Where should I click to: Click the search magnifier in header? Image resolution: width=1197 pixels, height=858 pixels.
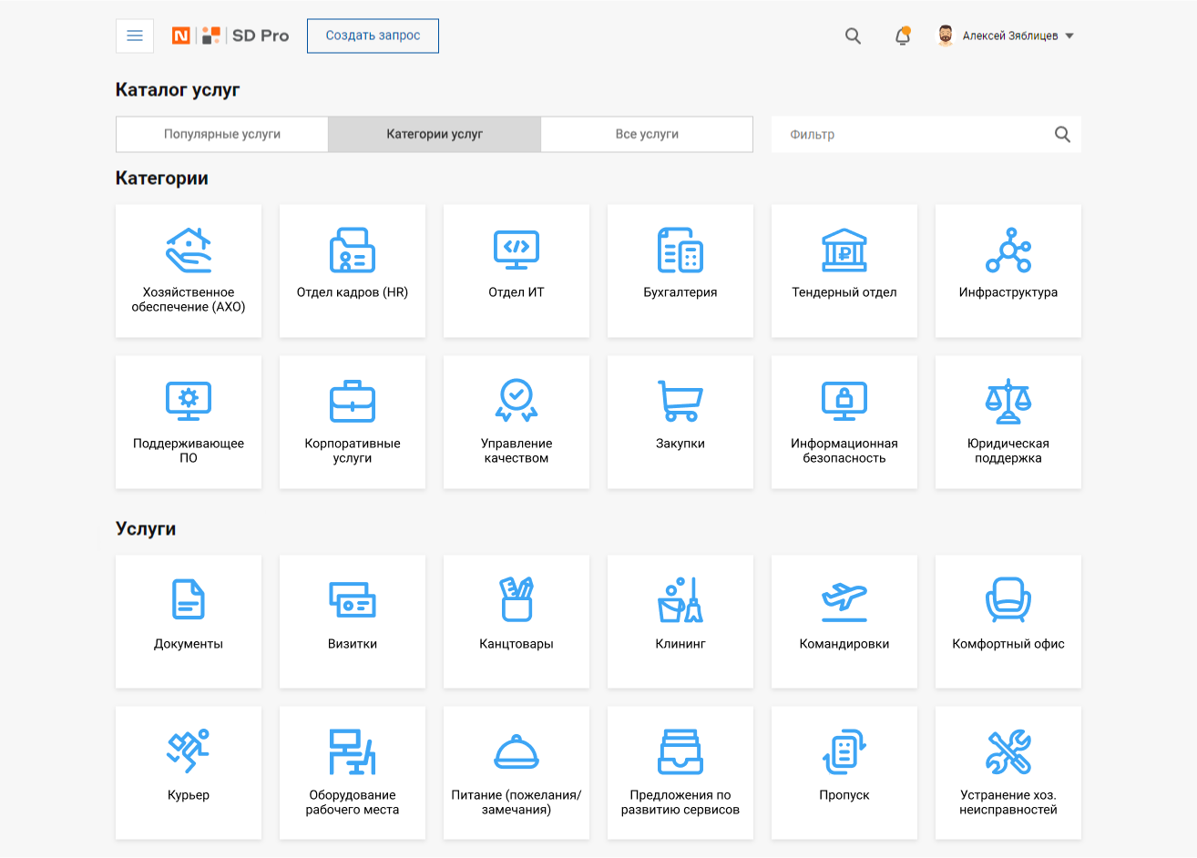click(x=853, y=36)
